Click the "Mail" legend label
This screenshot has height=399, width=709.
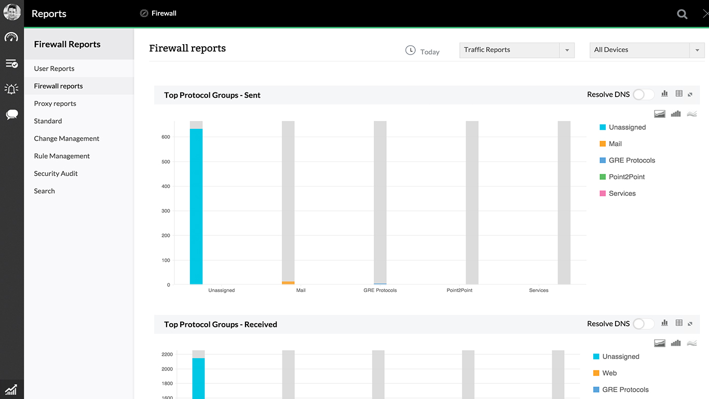click(x=616, y=144)
